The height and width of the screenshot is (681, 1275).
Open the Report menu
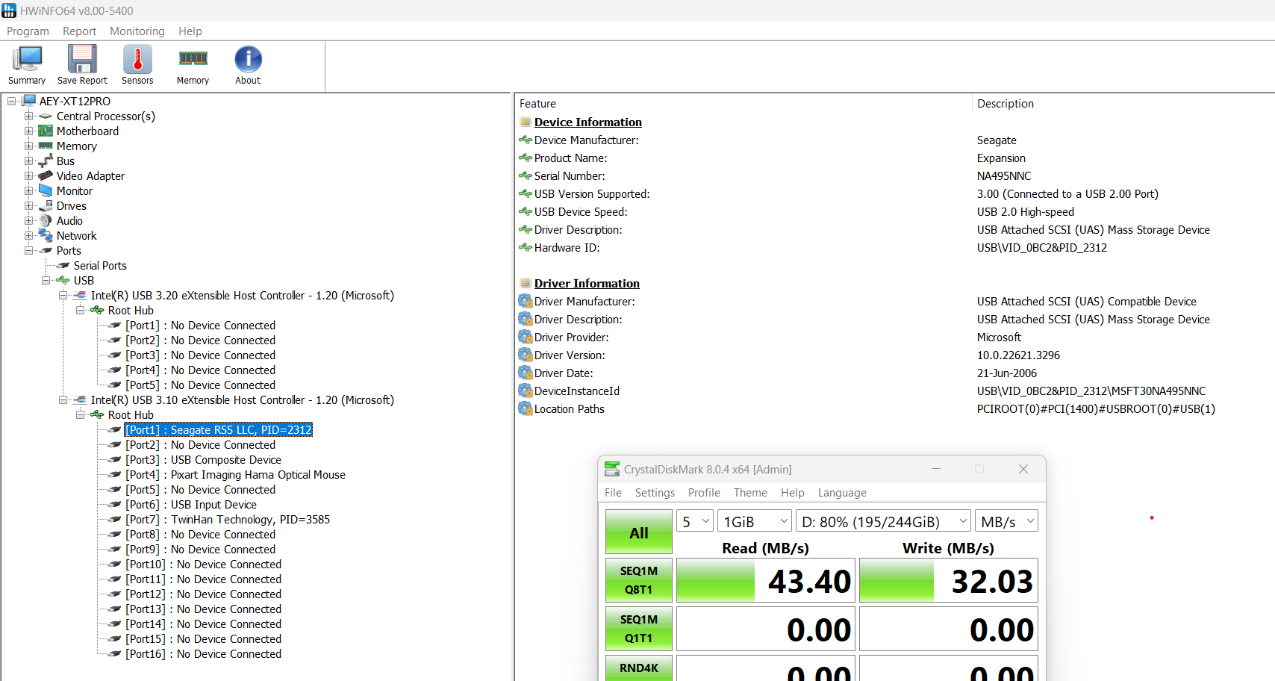pyautogui.click(x=79, y=31)
